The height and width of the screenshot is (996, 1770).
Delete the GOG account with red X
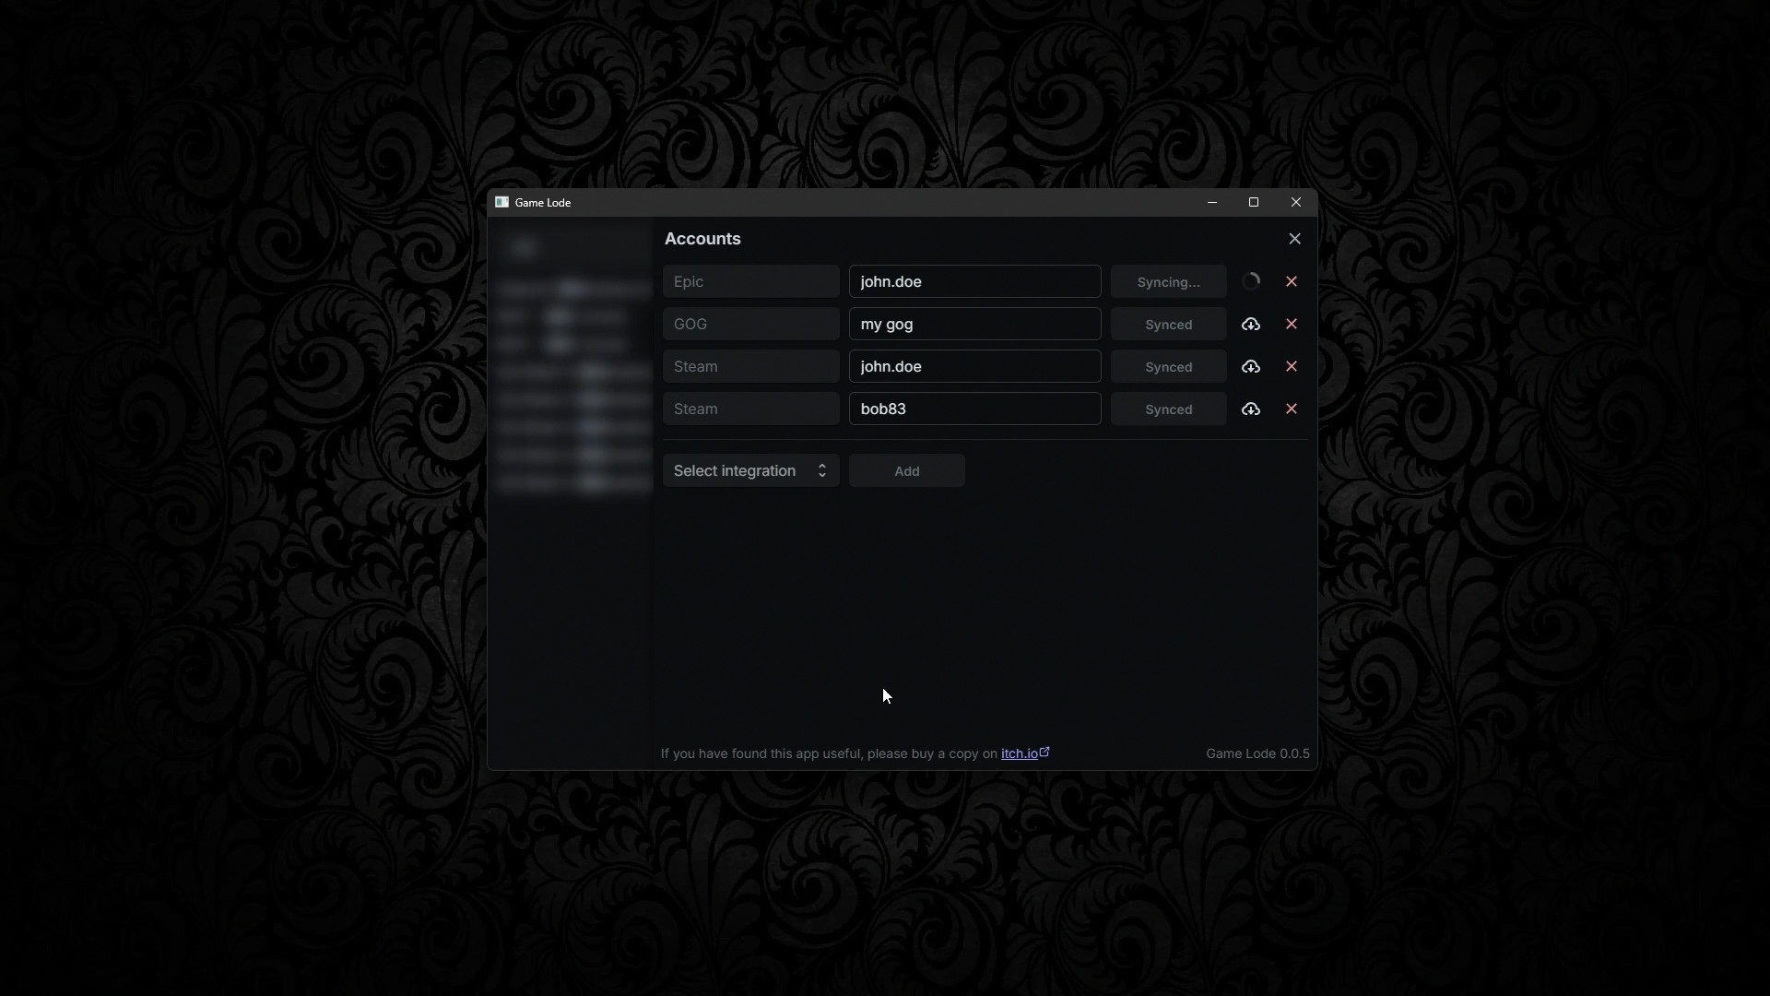pos(1292,325)
